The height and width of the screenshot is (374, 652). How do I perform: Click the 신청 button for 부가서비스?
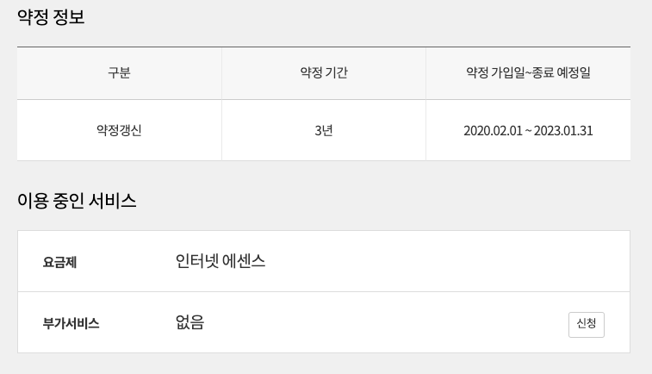(x=586, y=324)
